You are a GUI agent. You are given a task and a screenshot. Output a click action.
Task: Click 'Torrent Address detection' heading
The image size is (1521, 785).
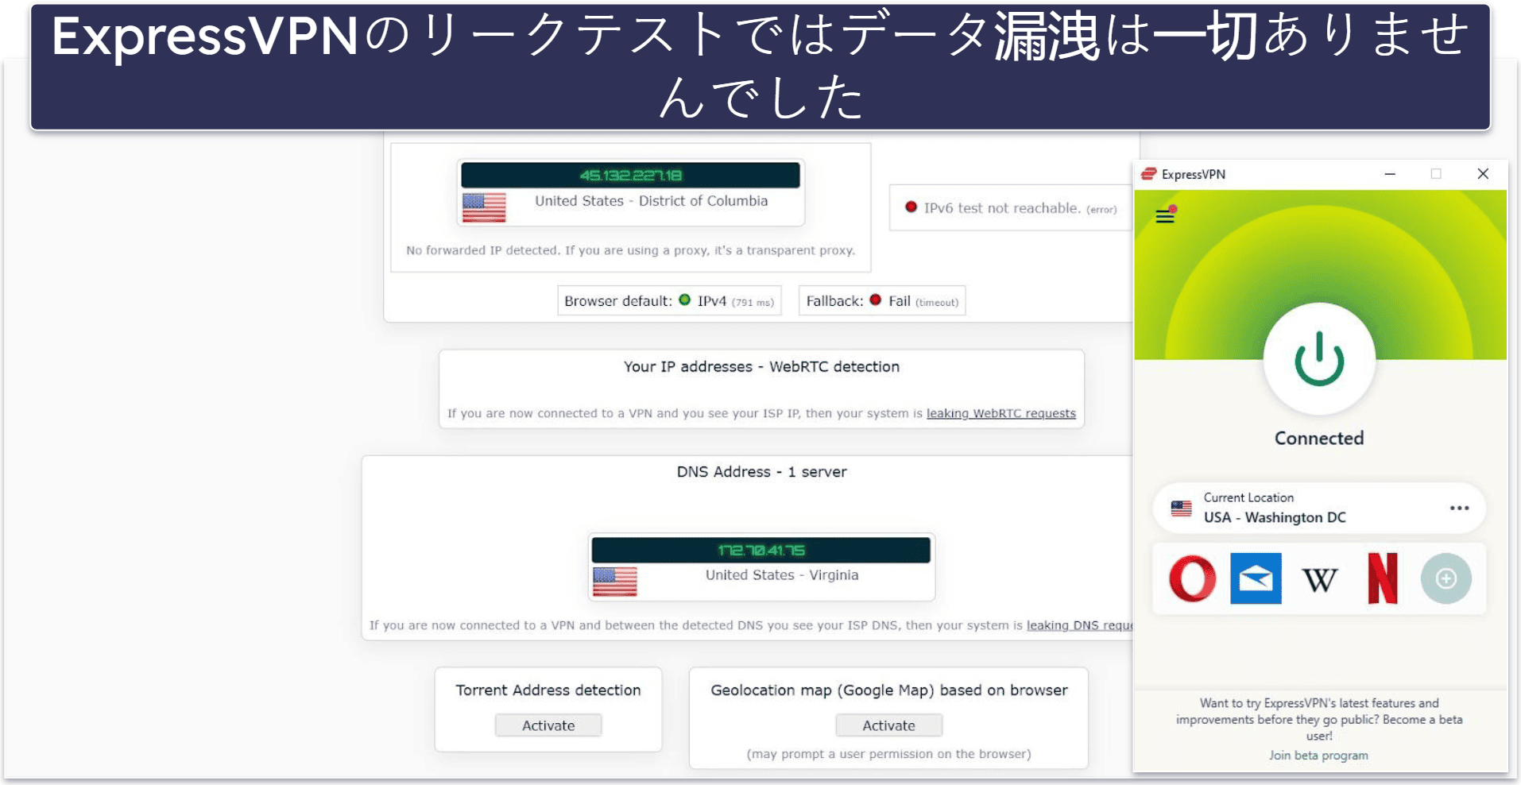[x=548, y=690]
